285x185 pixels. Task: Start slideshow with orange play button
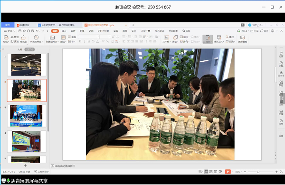coord(228,172)
